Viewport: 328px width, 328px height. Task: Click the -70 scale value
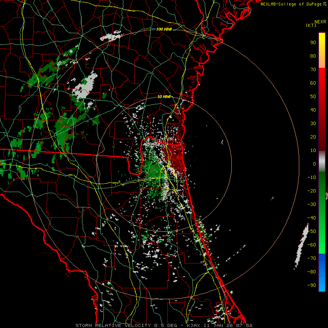(x=312, y=258)
